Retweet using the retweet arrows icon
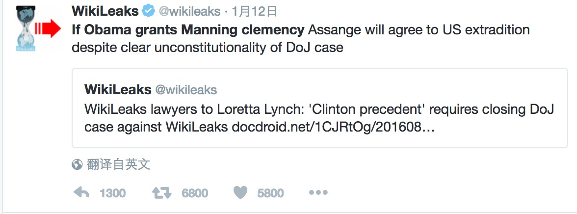The height and width of the screenshot is (214, 577). (x=161, y=192)
